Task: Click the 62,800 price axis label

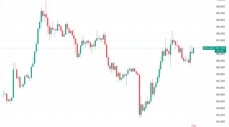Action: coord(220,122)
